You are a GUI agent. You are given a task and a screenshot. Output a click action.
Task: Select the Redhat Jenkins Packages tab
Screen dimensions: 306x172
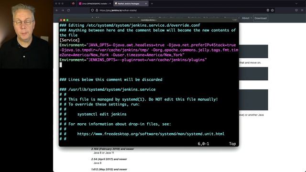click(x=131, y=3)
